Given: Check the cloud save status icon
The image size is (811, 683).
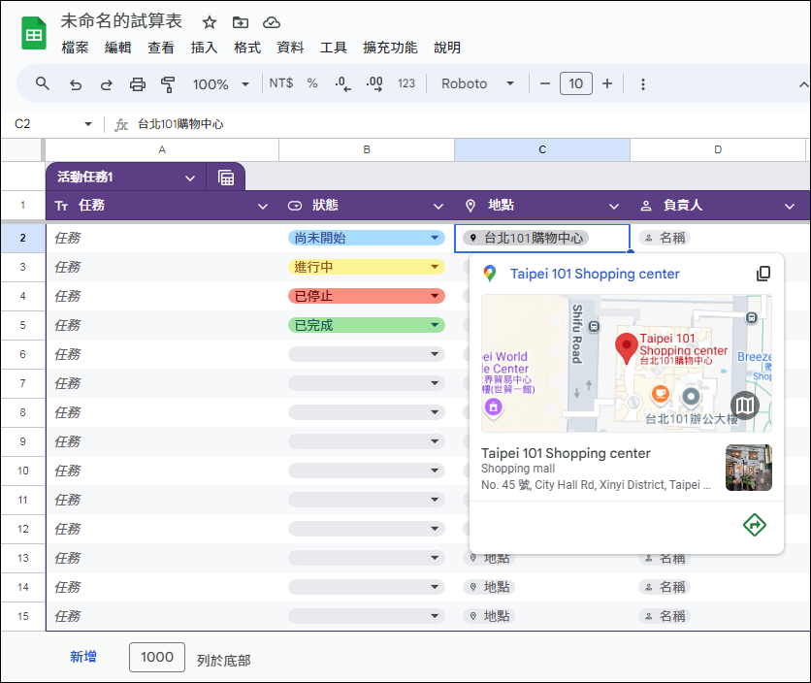Looking at the screenshot, I should (272, 22).
